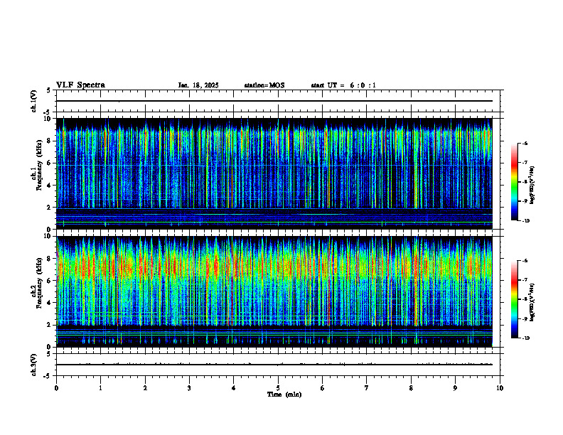Select the "Jan. 18, 2025" date text
Image resolution: width=563 pixels, height=435 pixels.
tap(198, 85)
